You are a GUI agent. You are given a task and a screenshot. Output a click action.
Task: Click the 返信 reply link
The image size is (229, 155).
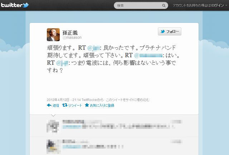56,105
